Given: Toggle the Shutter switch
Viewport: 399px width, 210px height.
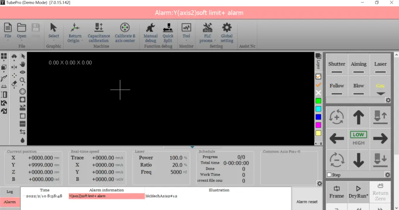Looking at the screenshot, I should [336, 66].
